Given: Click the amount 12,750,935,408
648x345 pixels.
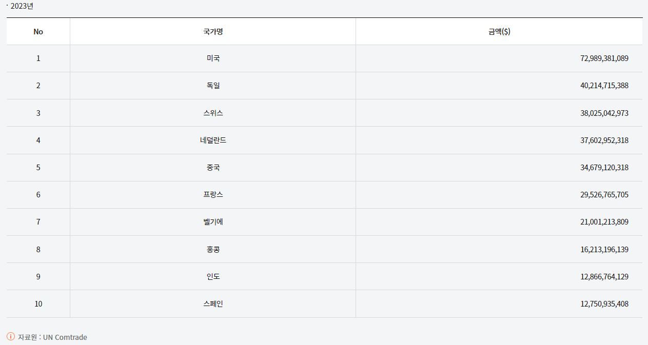Looking at the screenshot, I should pos(604,304).
